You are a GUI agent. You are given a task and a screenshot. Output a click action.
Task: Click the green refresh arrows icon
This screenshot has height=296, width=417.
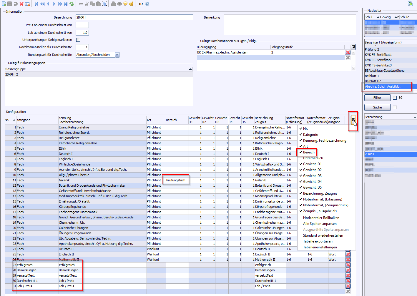coord(72,4)
